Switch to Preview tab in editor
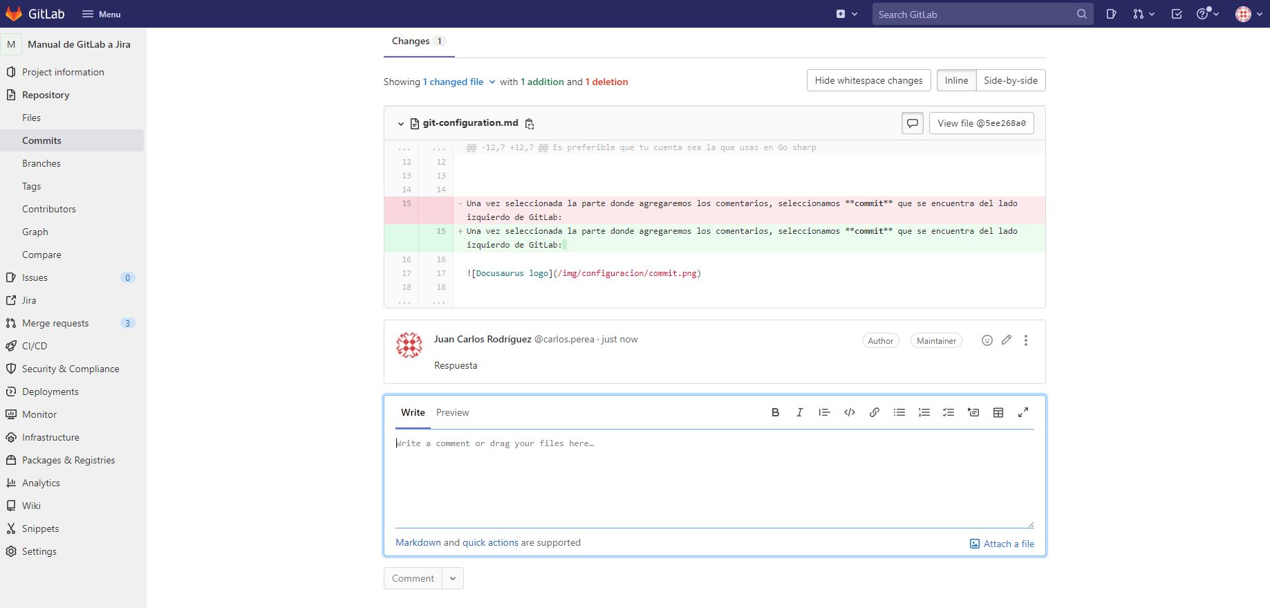The width and height of the screenshot is (1270, 608). (x=452, y=412)
